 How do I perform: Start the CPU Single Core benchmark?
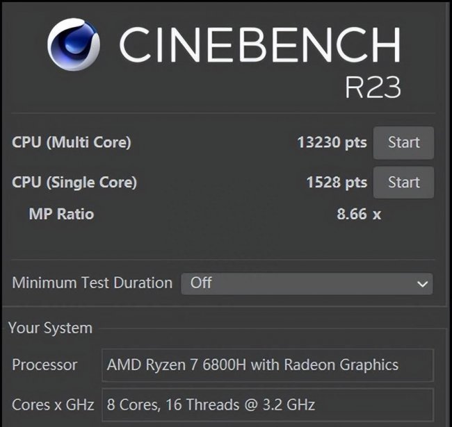click(403, 183)
